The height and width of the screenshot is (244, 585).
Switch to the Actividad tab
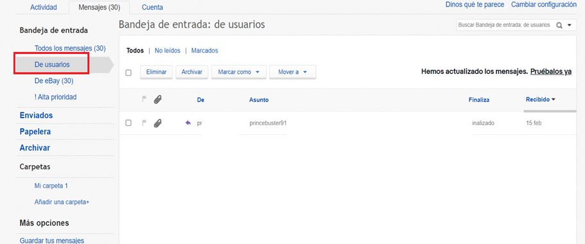[43, 7]
